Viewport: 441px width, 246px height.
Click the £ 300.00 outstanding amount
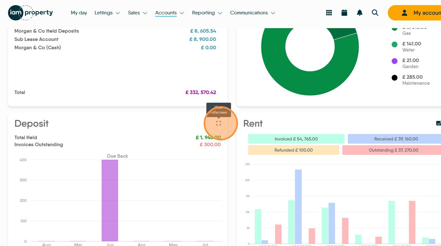pos(210,145)
